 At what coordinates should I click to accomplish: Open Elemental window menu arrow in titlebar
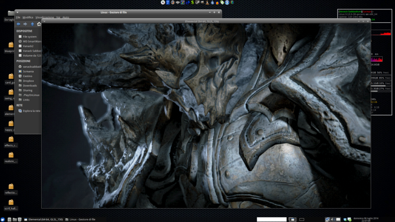pyautogui.click(x=44, y=21)
